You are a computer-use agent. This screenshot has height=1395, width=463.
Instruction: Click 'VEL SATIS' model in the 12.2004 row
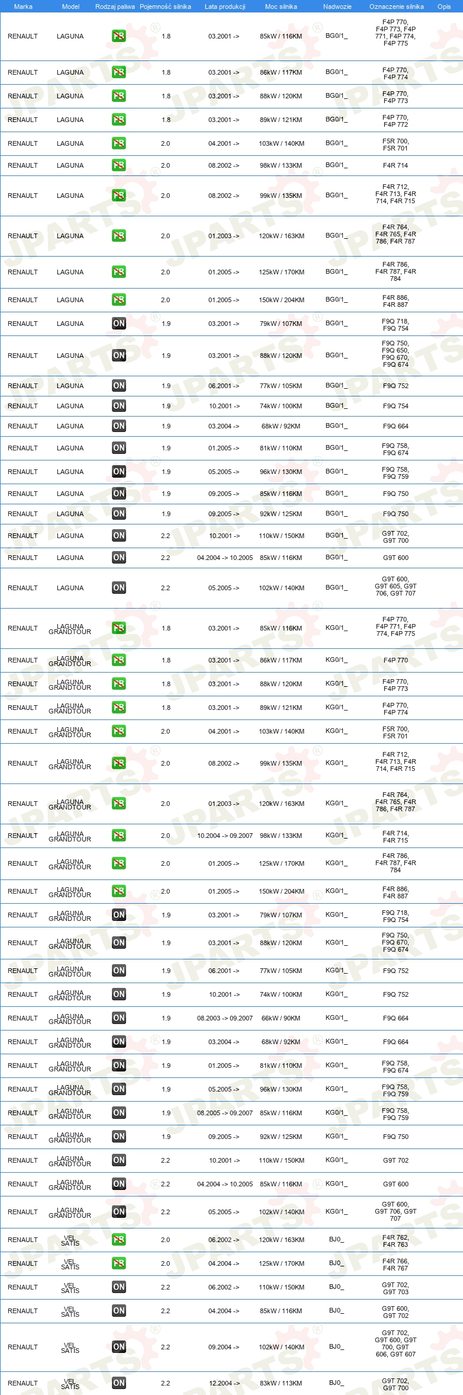point(70,1383)
